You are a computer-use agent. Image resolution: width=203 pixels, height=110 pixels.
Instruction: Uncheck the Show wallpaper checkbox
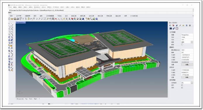click(x=182, y=85)
